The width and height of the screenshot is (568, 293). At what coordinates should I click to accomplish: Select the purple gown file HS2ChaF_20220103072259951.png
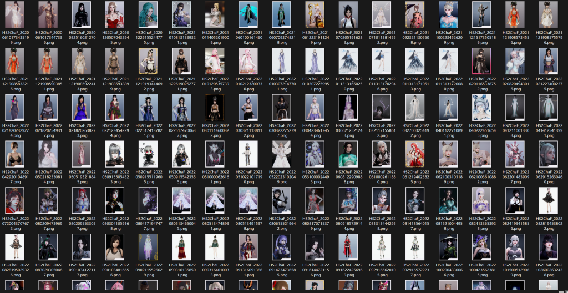tap(315, 62)
